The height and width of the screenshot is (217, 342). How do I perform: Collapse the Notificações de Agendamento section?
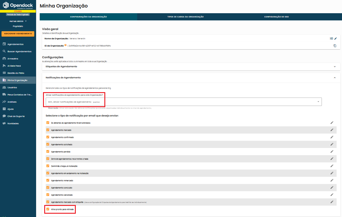coord(191,78)
